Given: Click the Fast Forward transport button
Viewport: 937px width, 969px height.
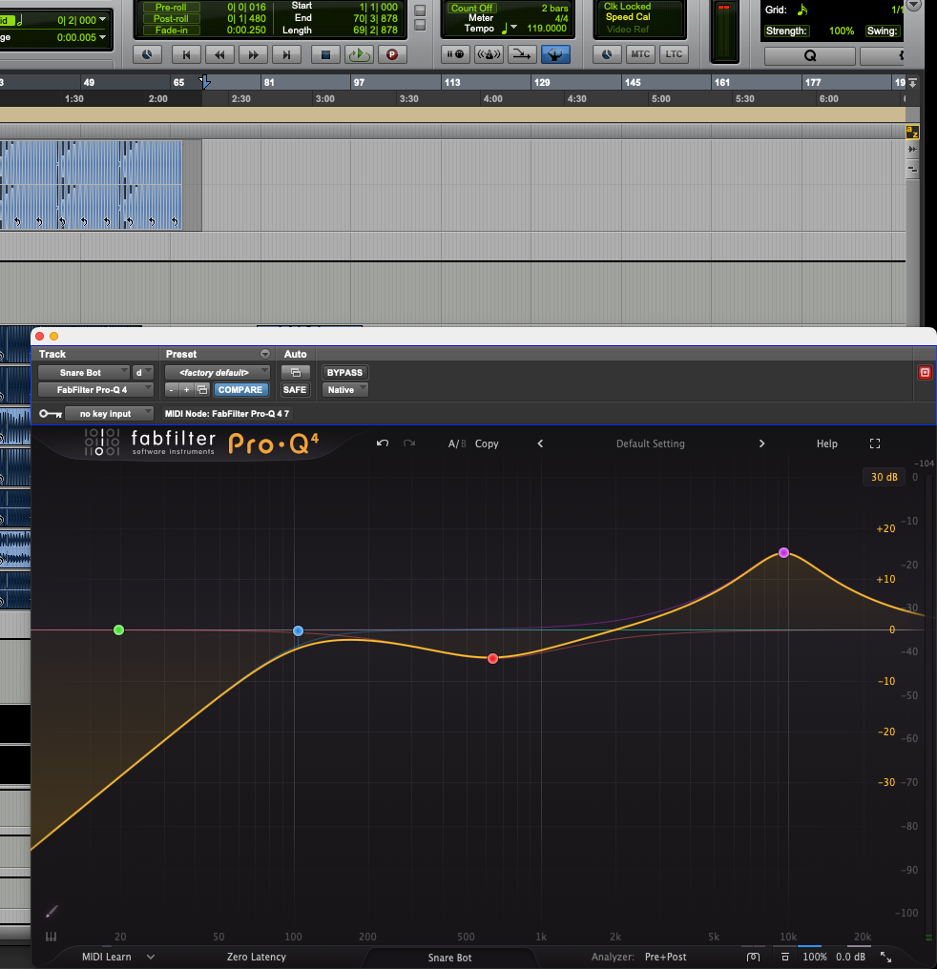Looking at the screenshot, I should [253, 54].
